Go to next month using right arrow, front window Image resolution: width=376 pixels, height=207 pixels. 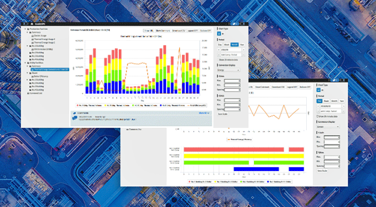click(x=244, y=50)
